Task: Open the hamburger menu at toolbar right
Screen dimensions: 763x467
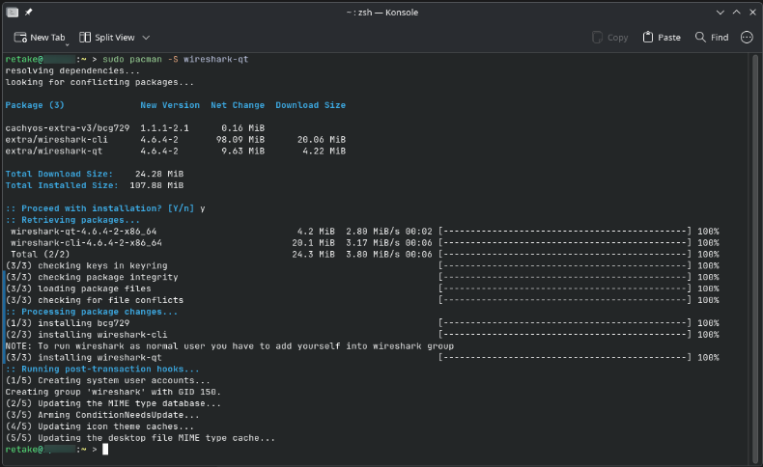Action: pos(747,38)
